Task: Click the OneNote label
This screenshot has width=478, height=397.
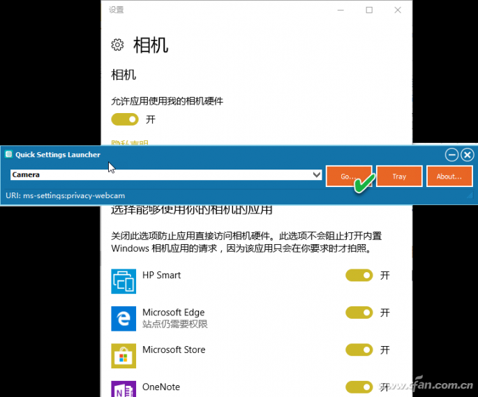Action: (x=161, y=387)
